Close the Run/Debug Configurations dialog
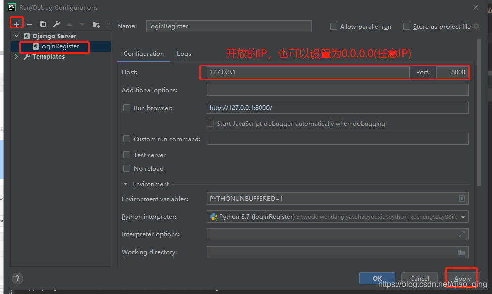This screenshot has width=492, height=294. pos(476,7)
